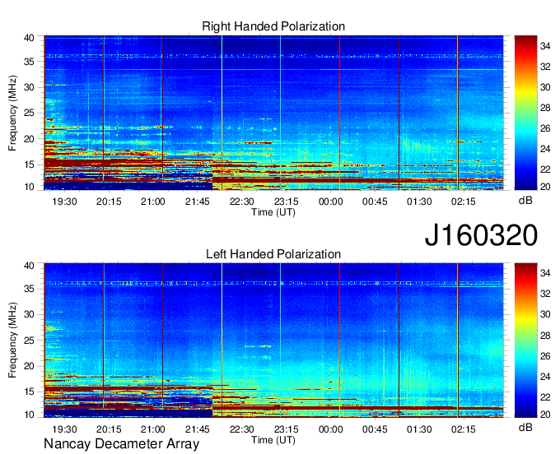Click the Time (UT) label under right-handed plot

[273, 212]
